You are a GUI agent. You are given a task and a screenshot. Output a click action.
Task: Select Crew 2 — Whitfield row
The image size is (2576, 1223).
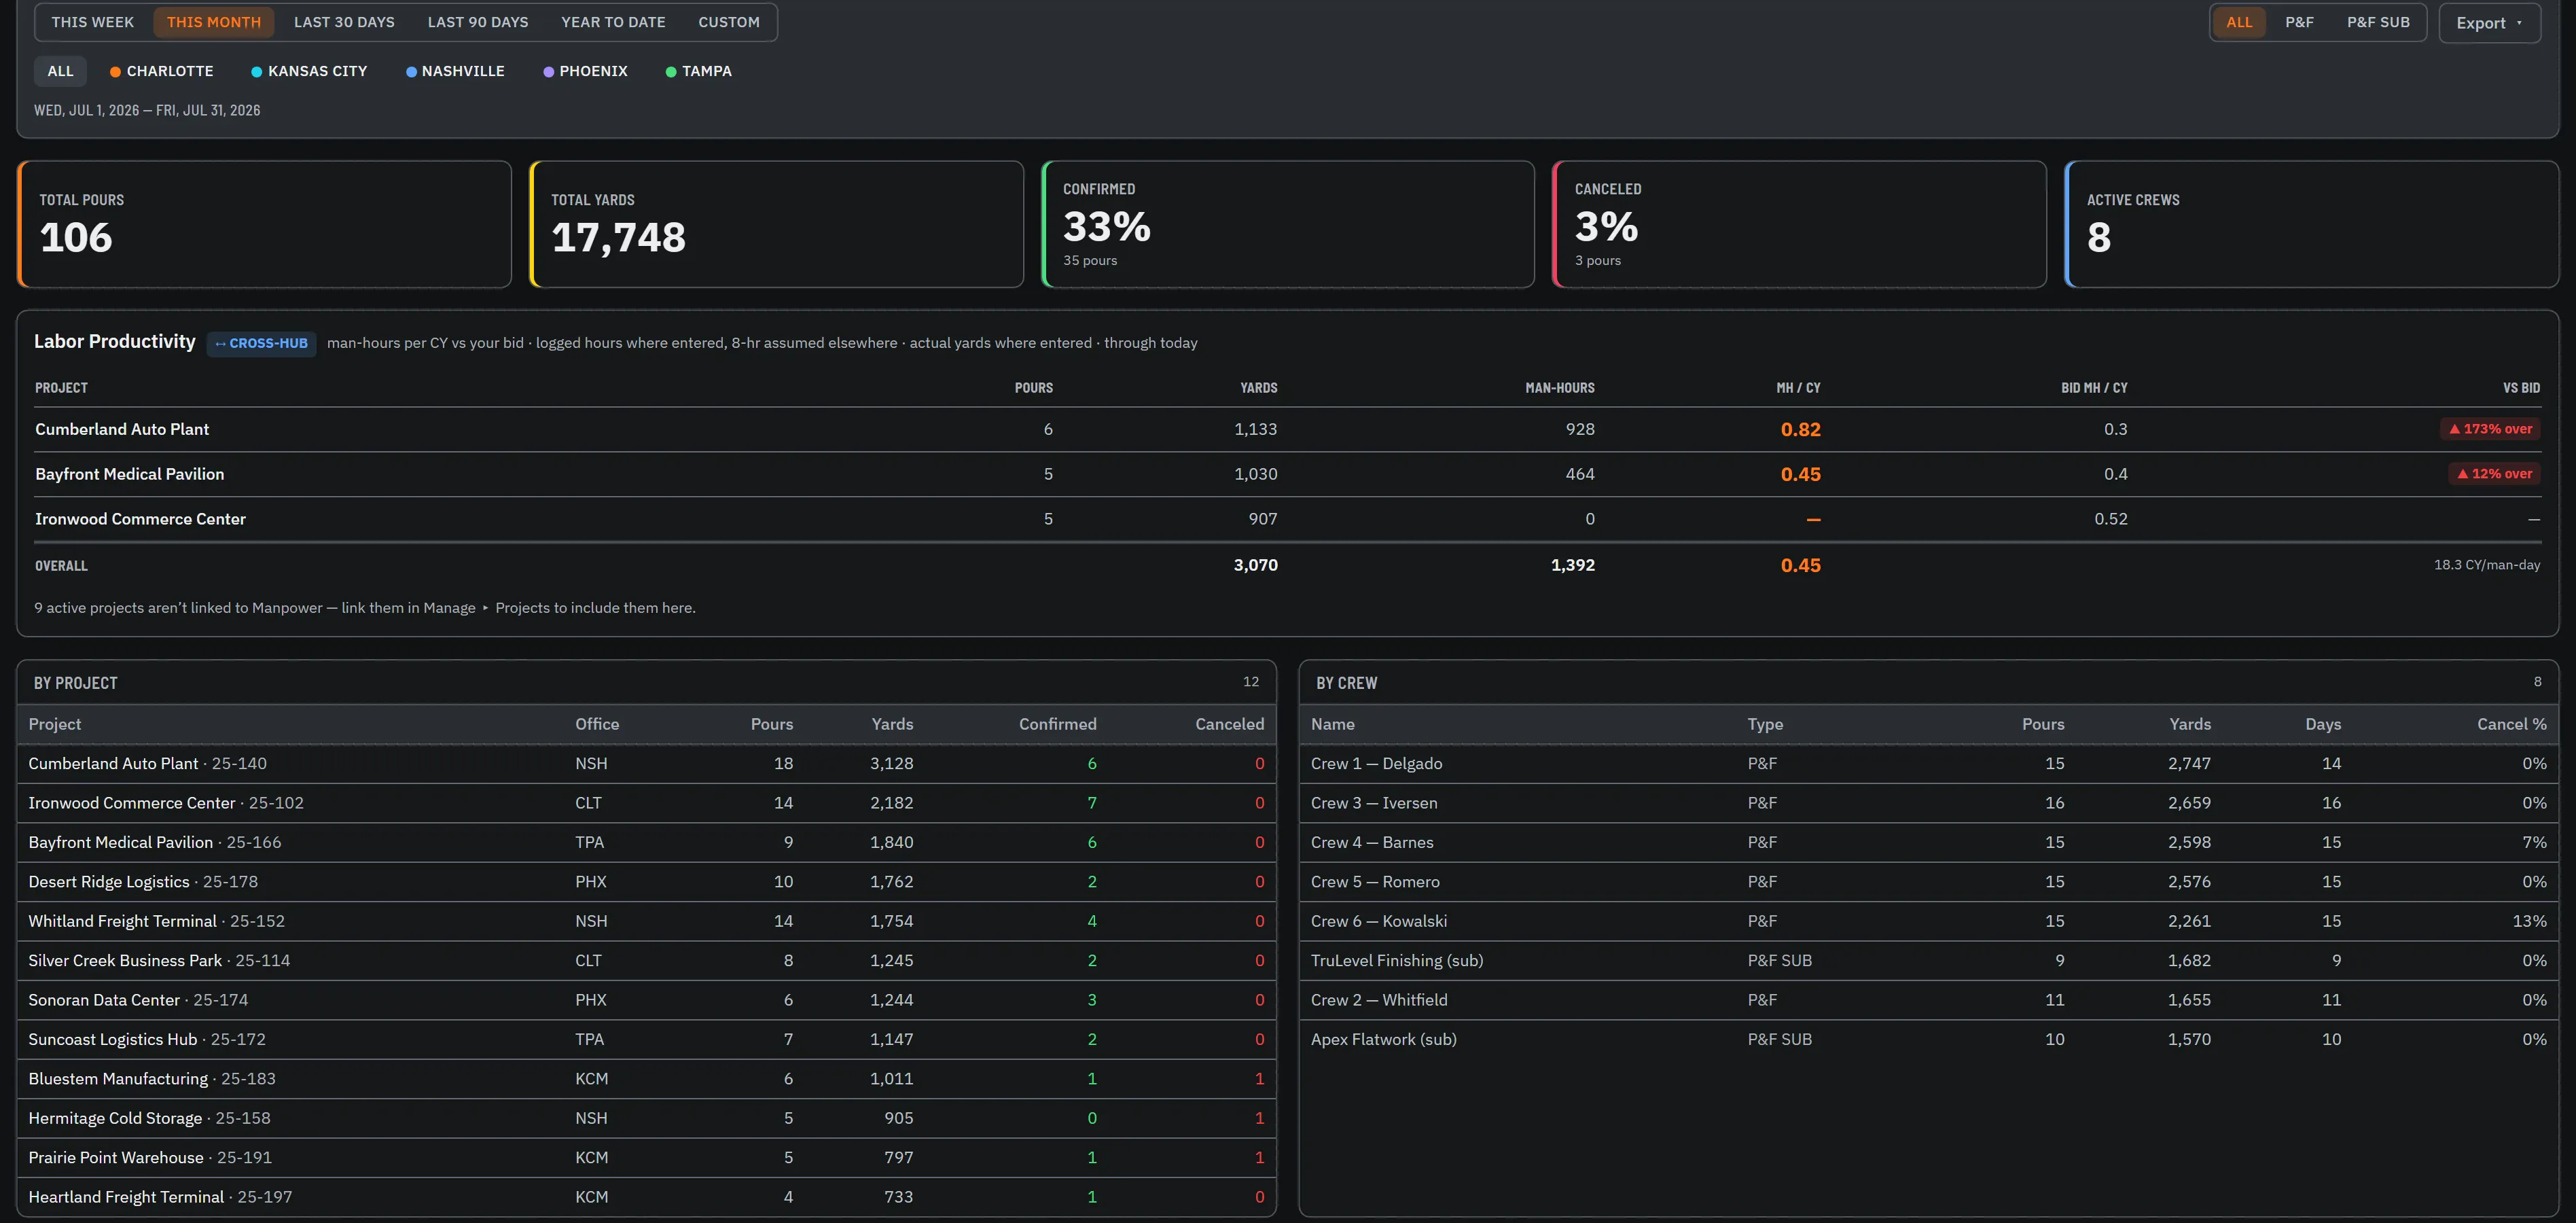1928,1000
